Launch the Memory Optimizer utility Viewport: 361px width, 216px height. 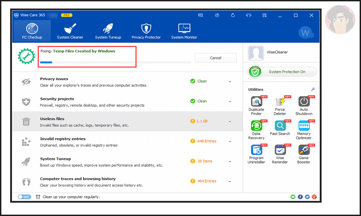point(304,130)
